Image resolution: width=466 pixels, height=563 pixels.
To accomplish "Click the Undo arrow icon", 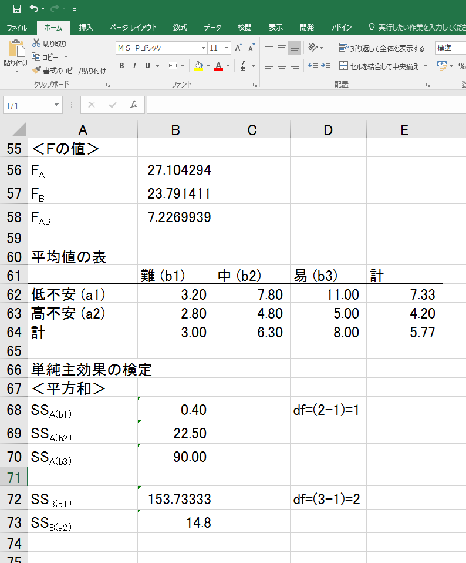I will [34, 8].
